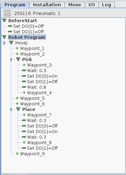Select the Waypoint_5 node icon
126x175 pixels.
[x=17, y=98]
